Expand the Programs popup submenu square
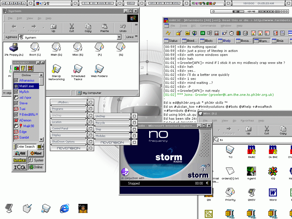292x219 pixels. pos(91,109)
